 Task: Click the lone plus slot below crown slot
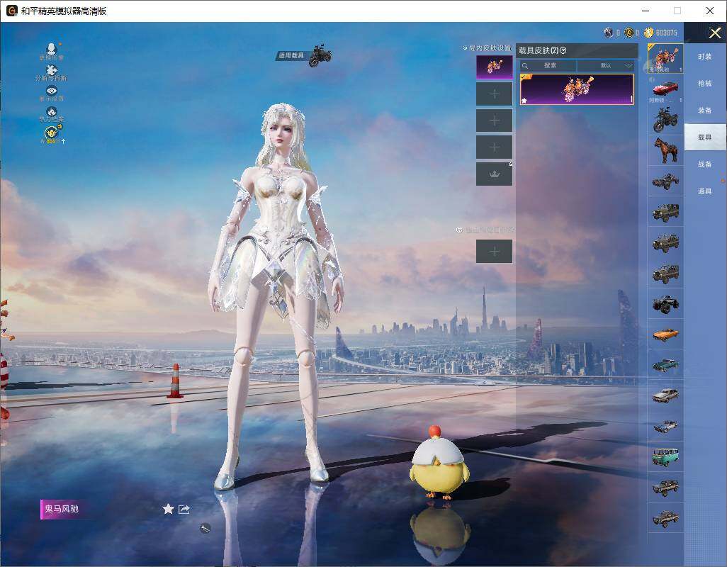pyautogui.click(x=495, y=252)
